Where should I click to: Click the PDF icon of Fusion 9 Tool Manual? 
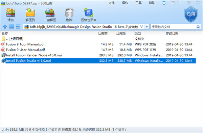pyautogui.click(x=3, y=44)
